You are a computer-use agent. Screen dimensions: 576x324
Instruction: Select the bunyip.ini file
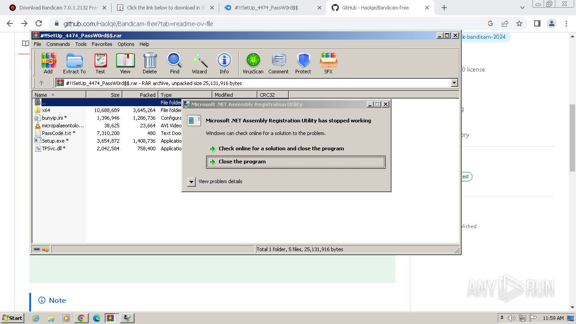tap(107, 118)
